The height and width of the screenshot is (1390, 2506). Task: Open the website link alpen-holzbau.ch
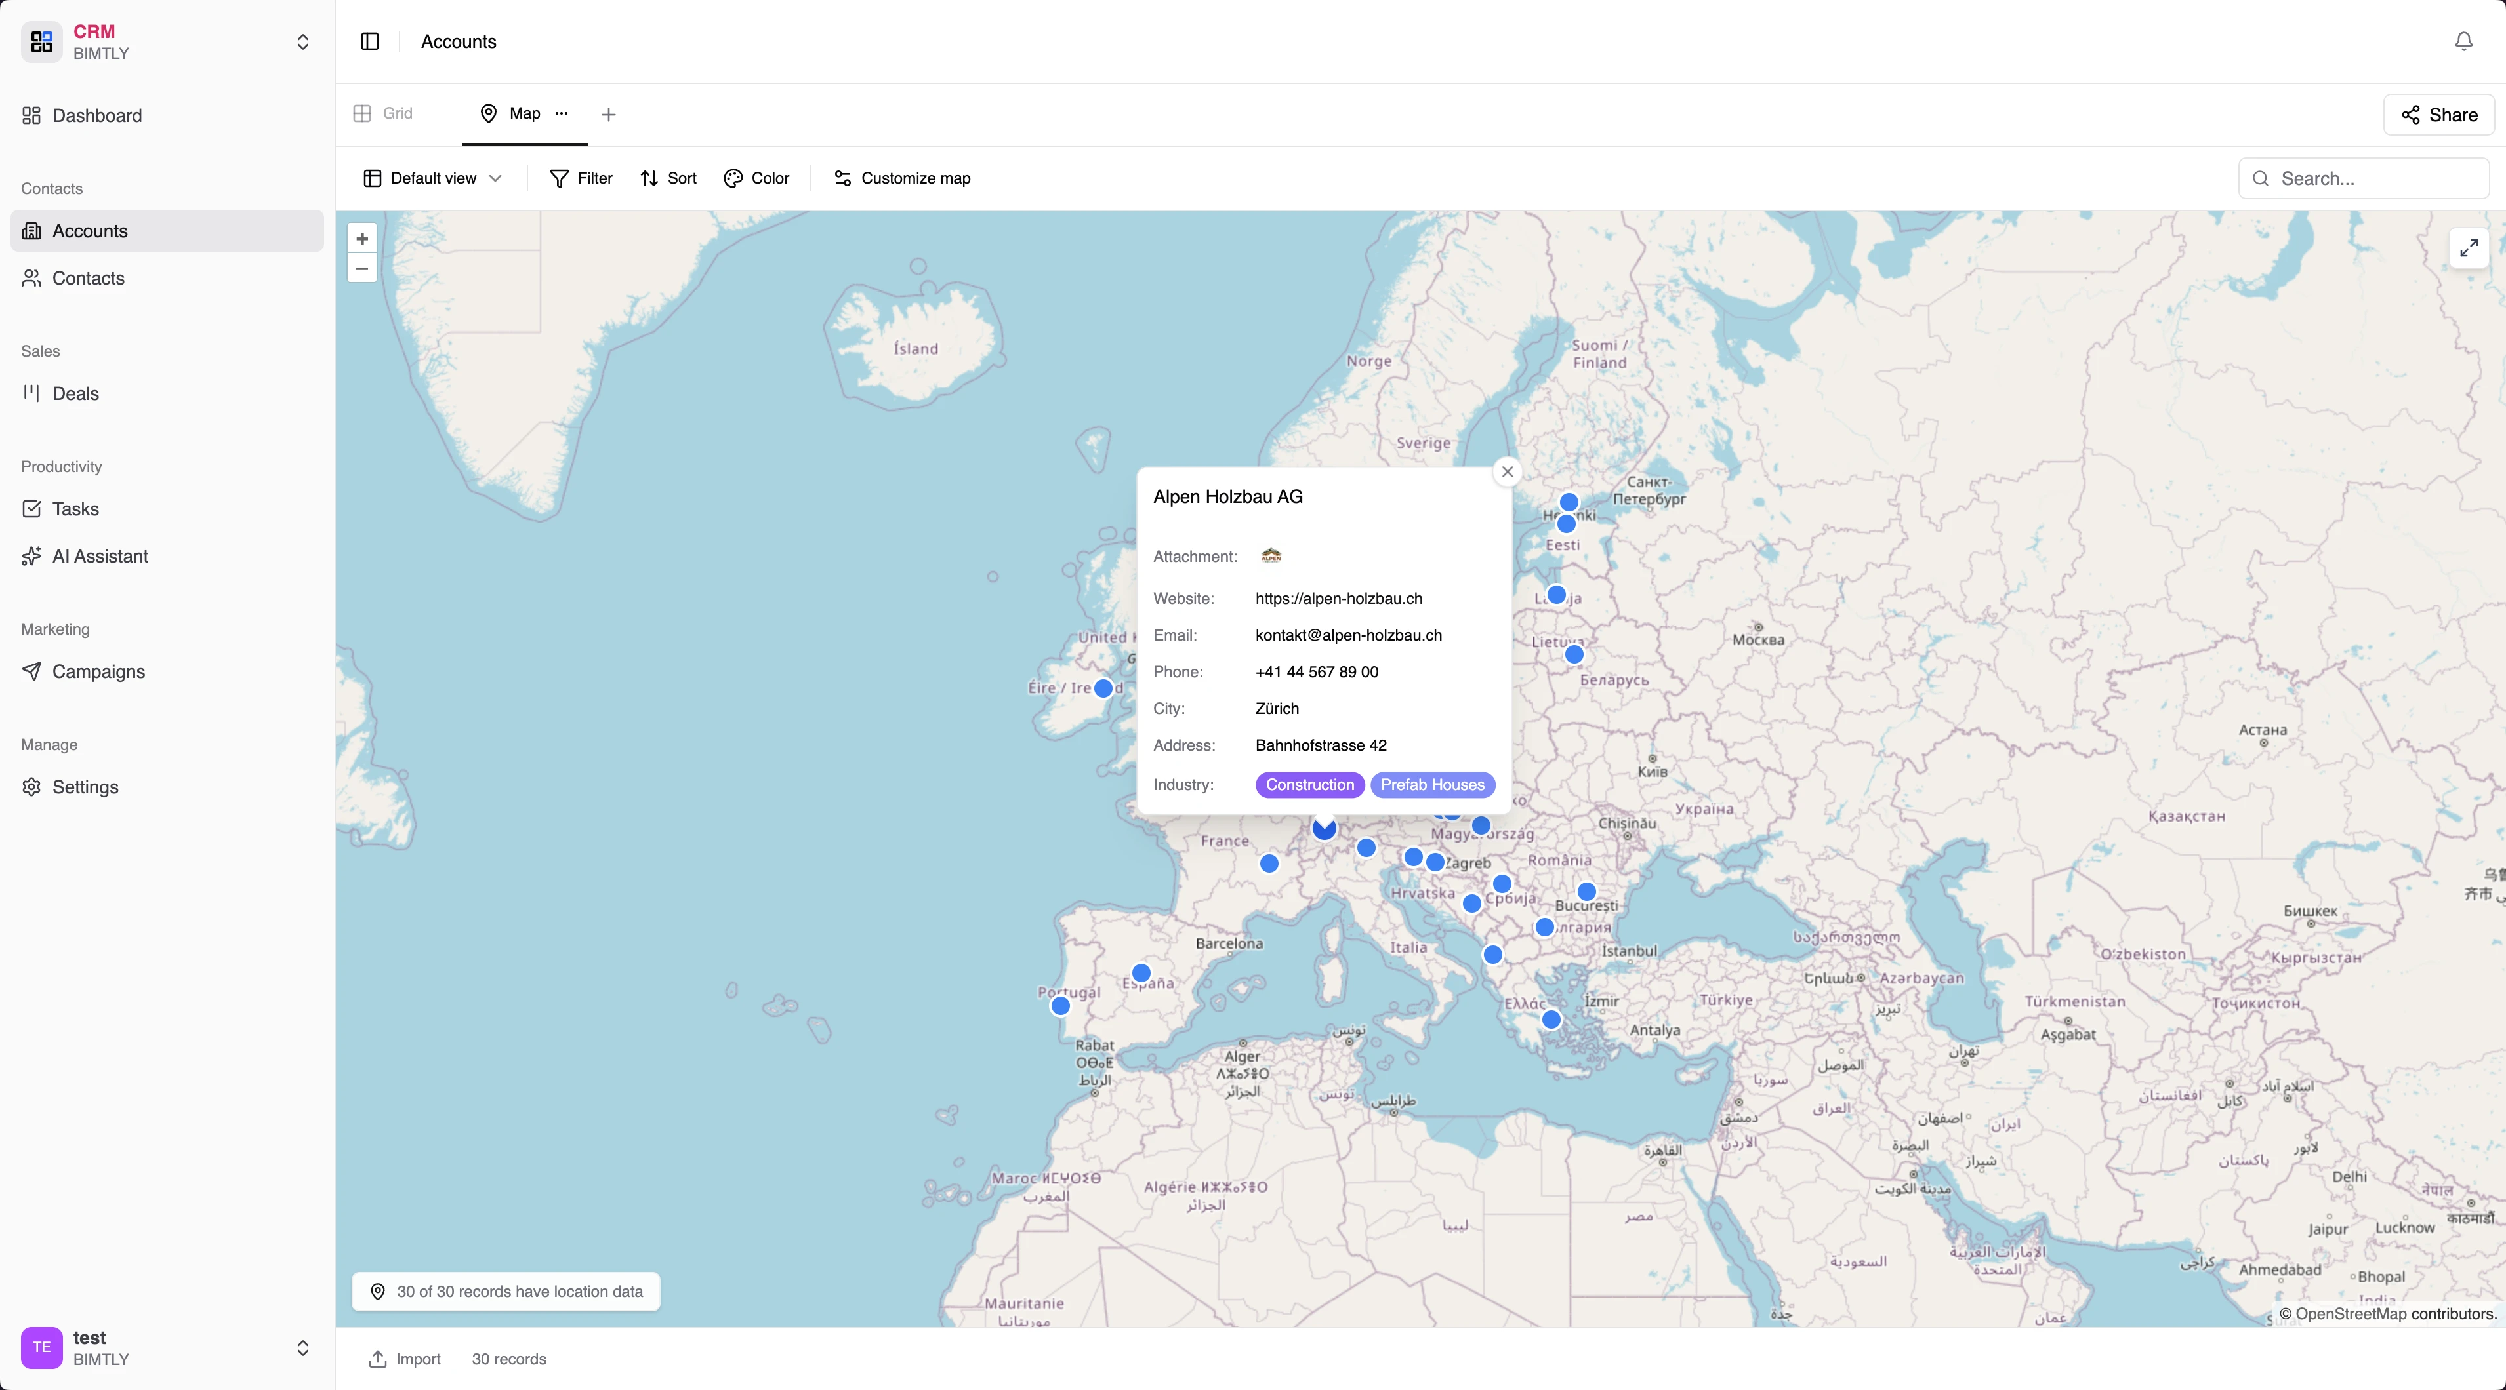(x=1338, y=598)
